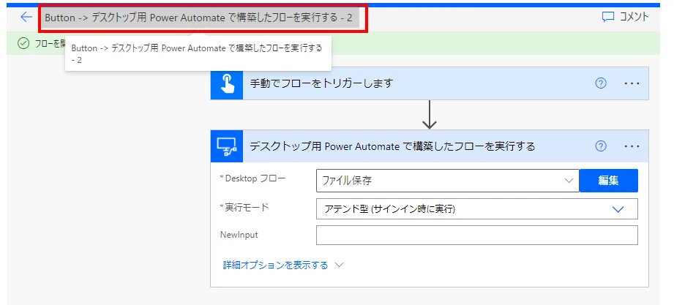The height and width of the screenshot is (305, 674).
Task: Click the desktop flow action icon
Action: (226, 146)
